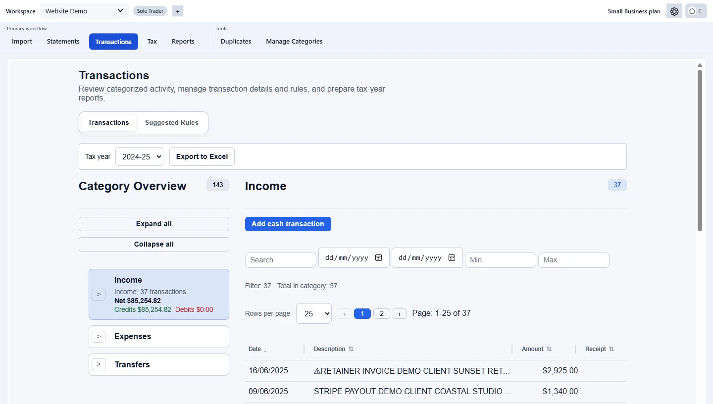Switch to Suggested Rules sub-tab

172,123
